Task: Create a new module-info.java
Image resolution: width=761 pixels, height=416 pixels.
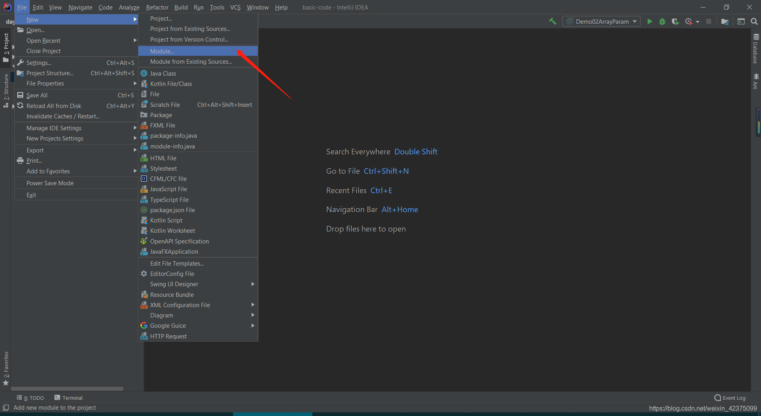Action: [198, 146]
